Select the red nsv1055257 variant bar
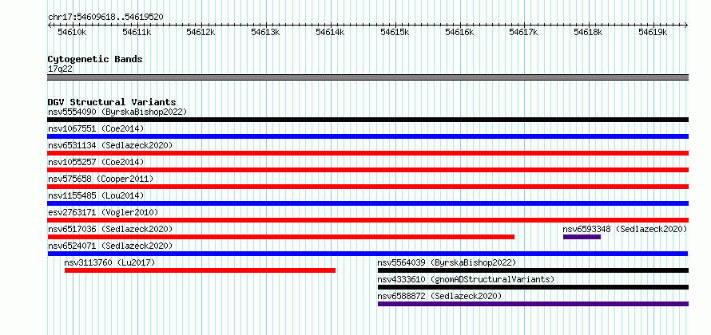Viewport: 711px width, 335px height. point(367,170)
